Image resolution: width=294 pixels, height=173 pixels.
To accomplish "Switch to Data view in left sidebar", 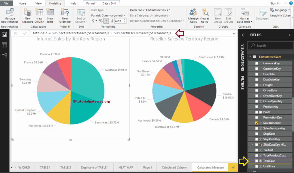I will click(x=4, y=45).
